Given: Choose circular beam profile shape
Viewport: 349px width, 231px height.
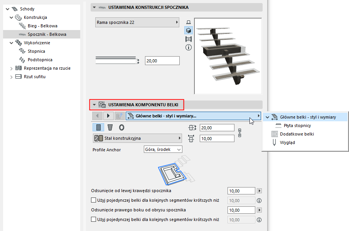Looking at the screenshot, I should [x=121, y=127].
